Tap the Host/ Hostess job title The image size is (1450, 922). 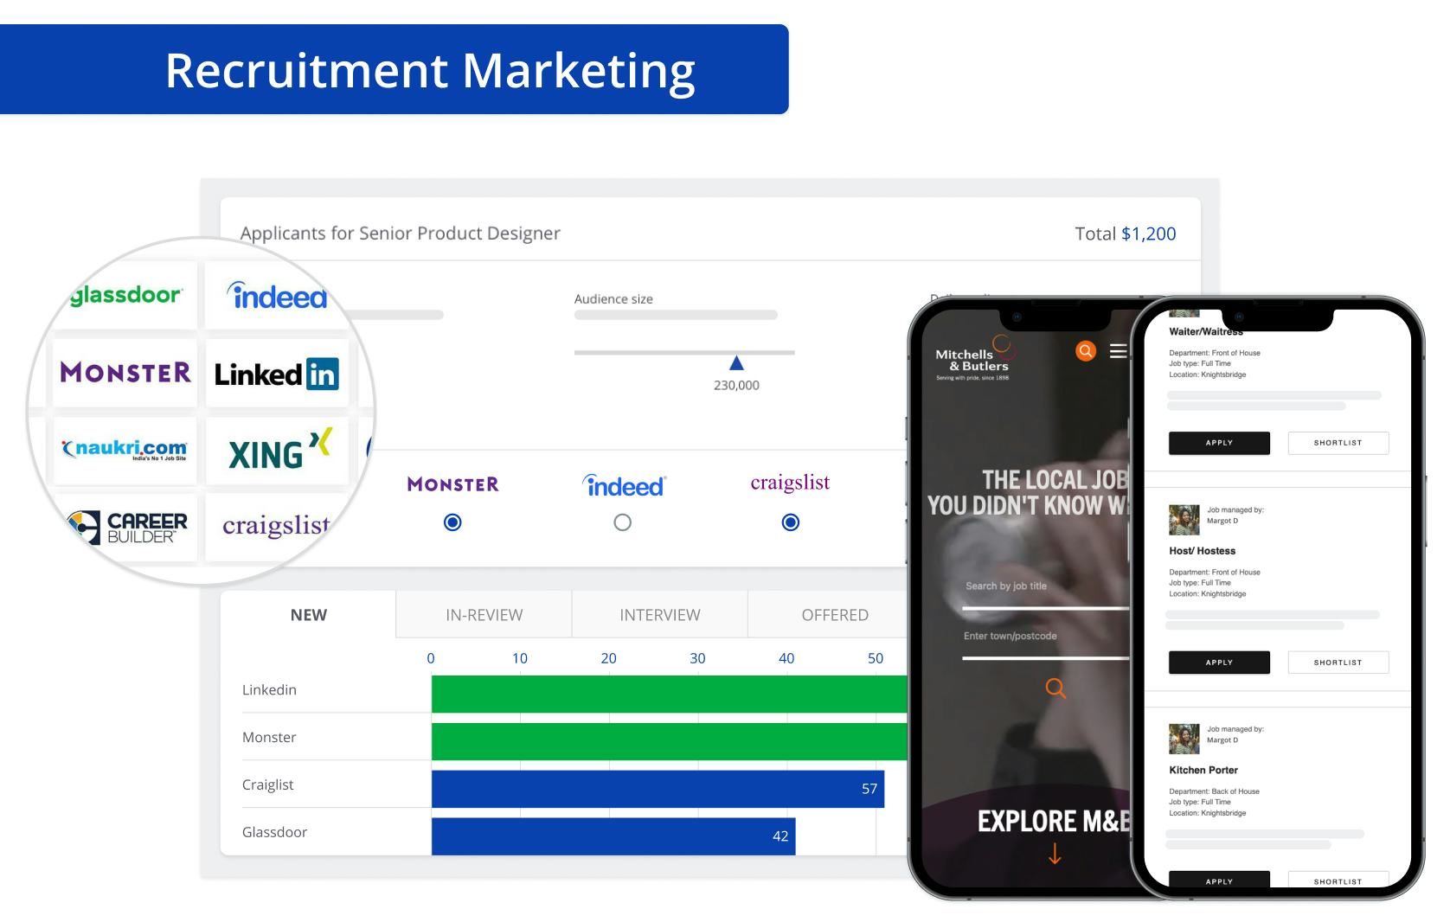coord(1202,551)
